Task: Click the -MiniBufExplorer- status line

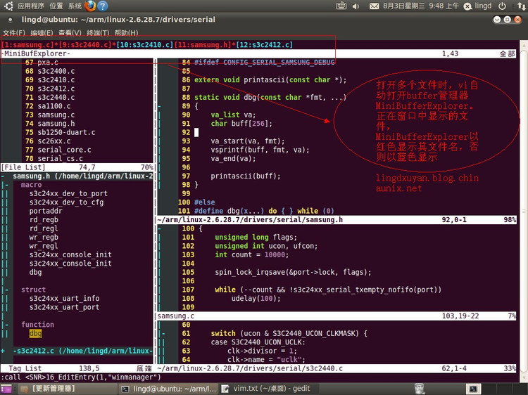Action: coord(258,54)
